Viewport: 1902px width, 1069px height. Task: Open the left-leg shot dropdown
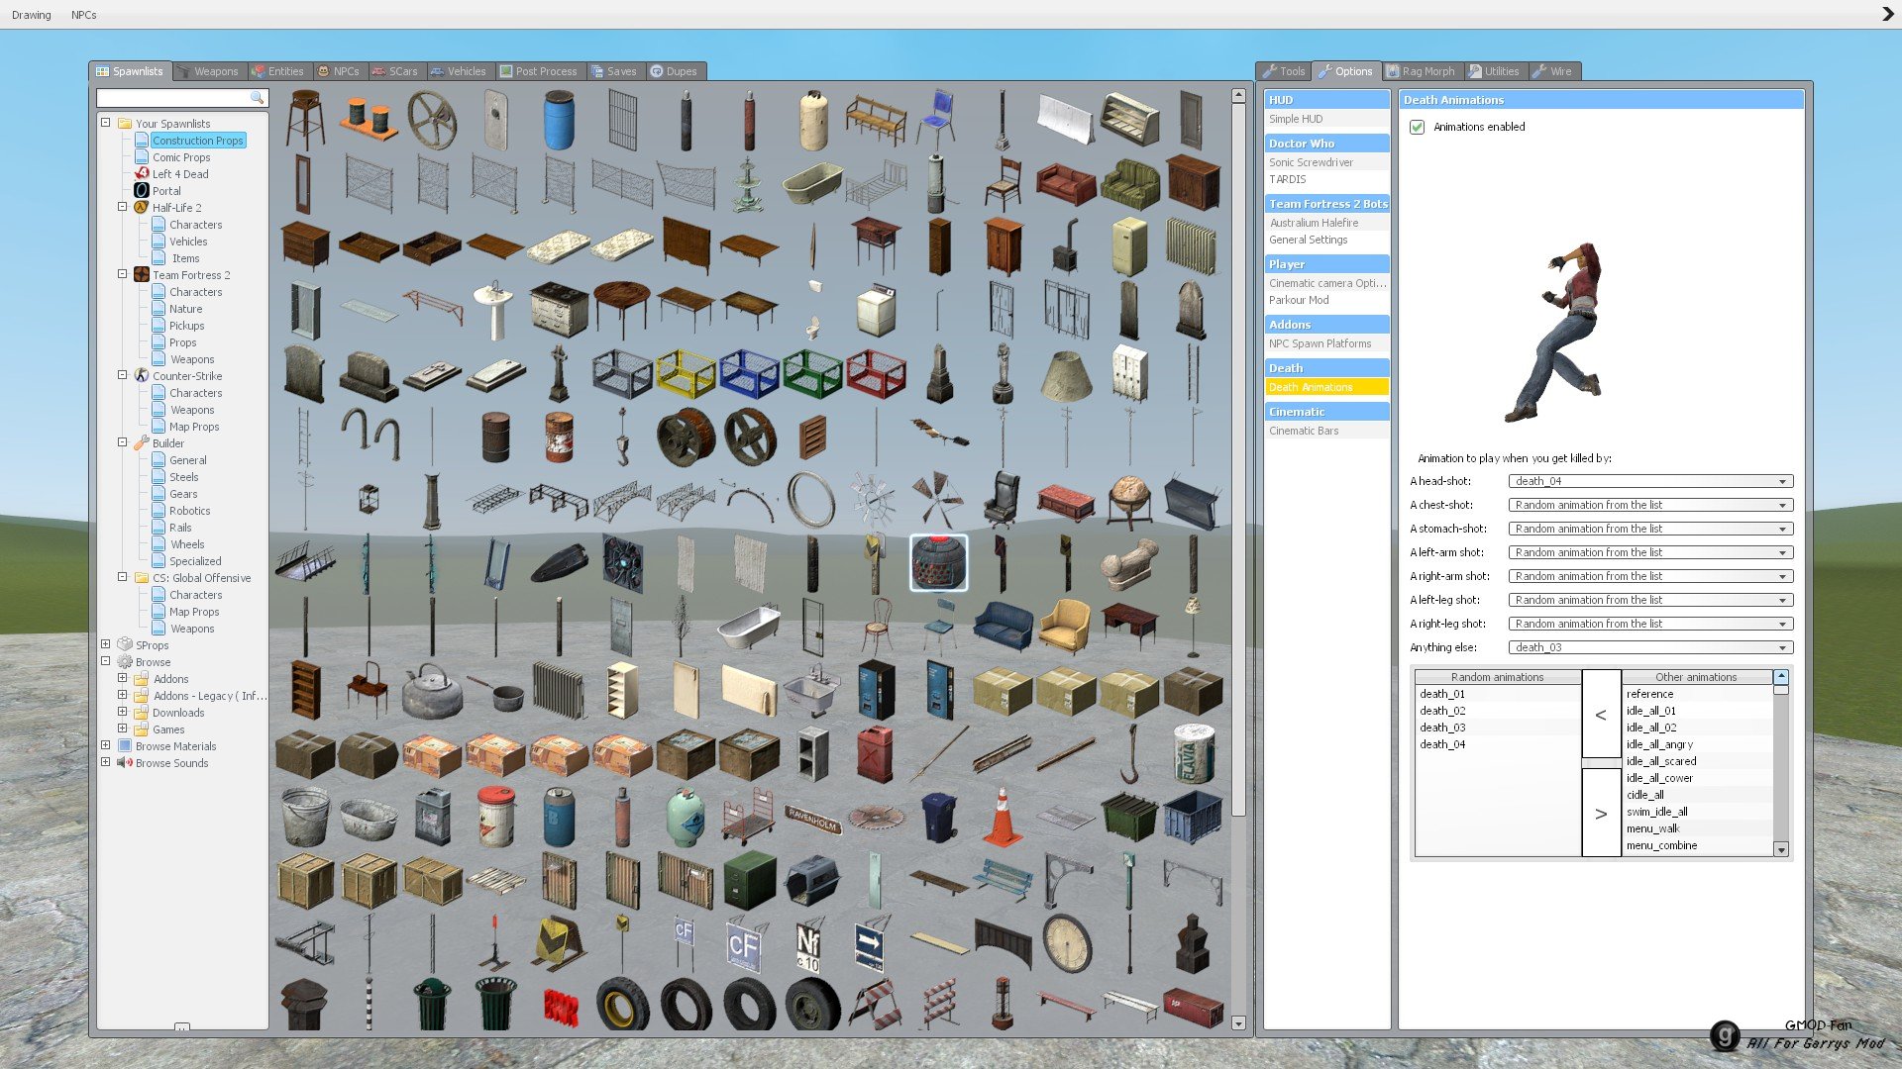[1650, 600]
